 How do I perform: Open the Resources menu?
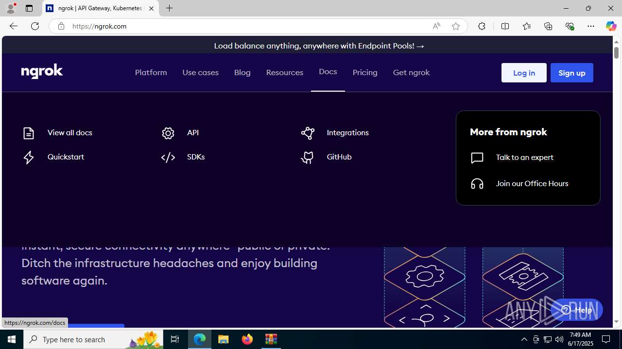click(285, 73)
